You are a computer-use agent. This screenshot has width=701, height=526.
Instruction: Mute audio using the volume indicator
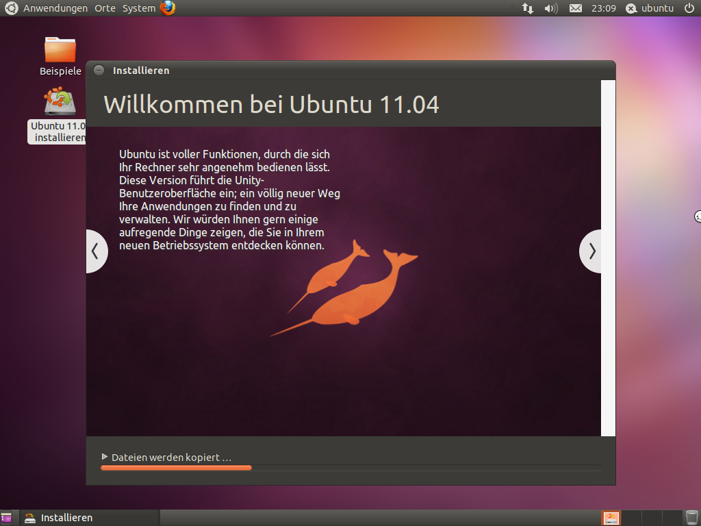pos(551,8)
